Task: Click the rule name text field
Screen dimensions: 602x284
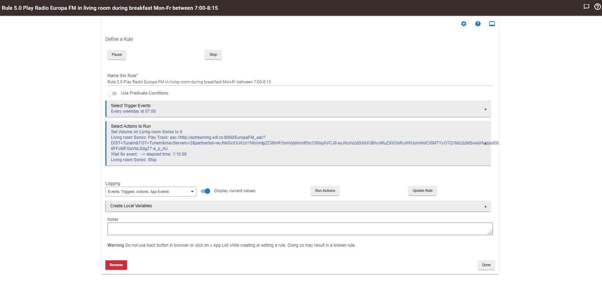Action: coord(299,82)
